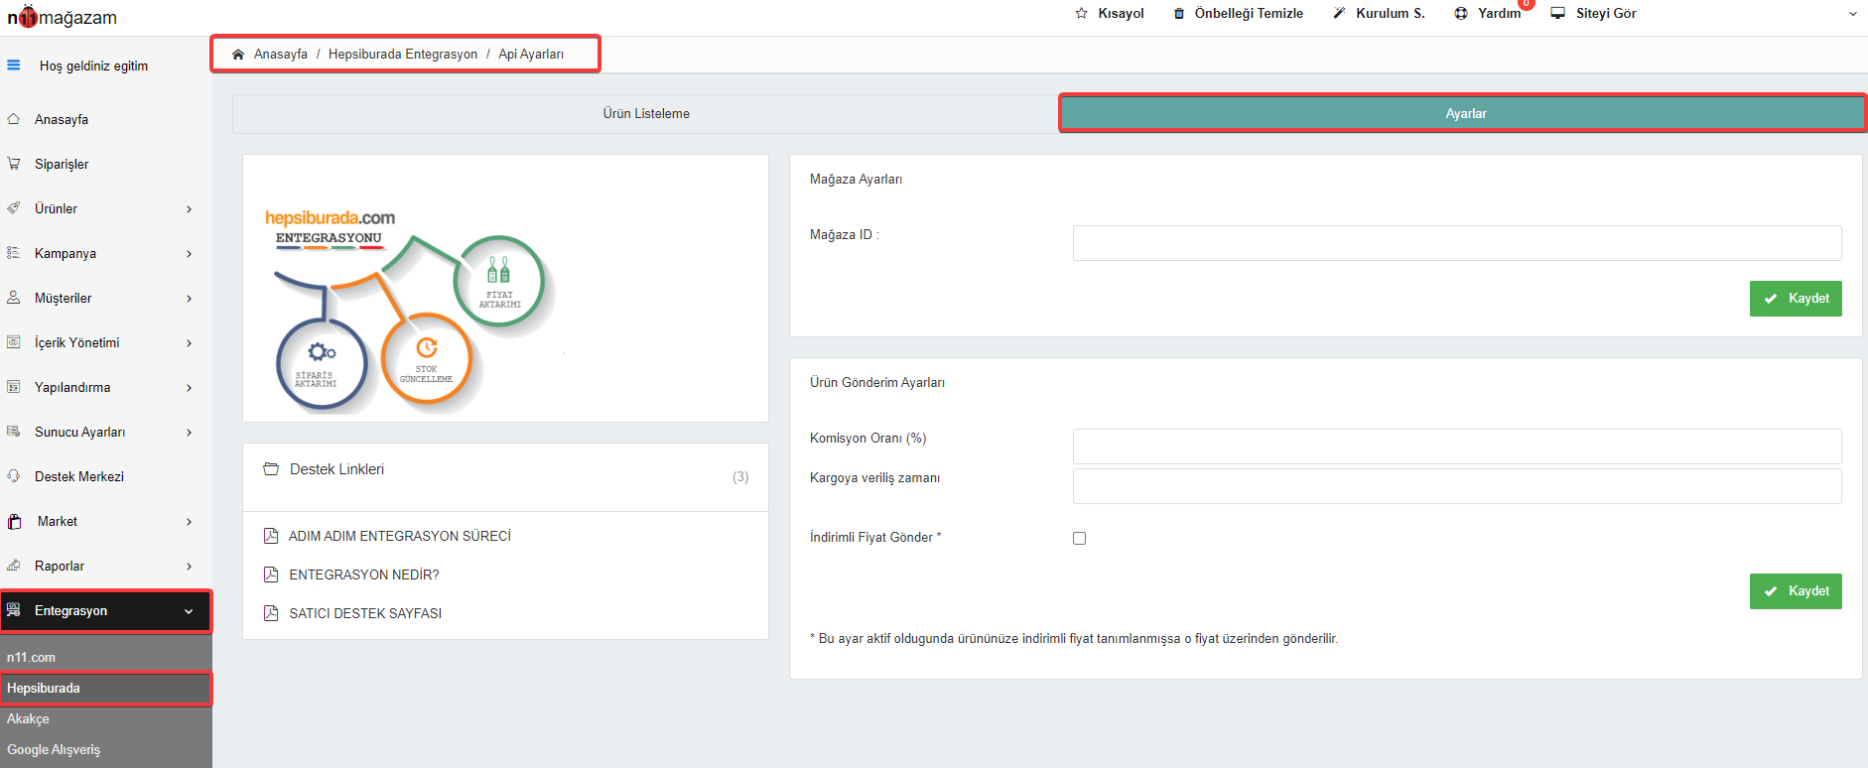Click the Destek Linkleri heading

point(336,469)
